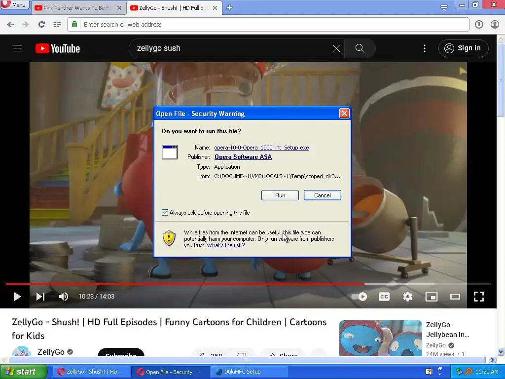Viewport: 505px width, 379px height.
Task: Switch to UtiluMFC Setup taskbar item
Action: (249, 372)
